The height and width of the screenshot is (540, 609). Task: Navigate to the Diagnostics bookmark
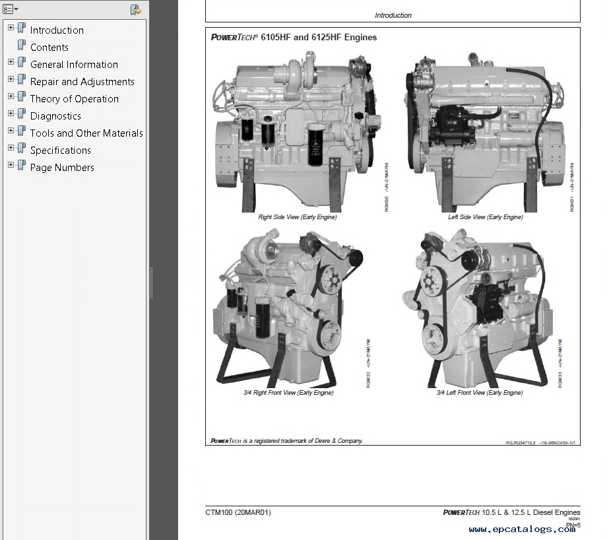point(55,116)
